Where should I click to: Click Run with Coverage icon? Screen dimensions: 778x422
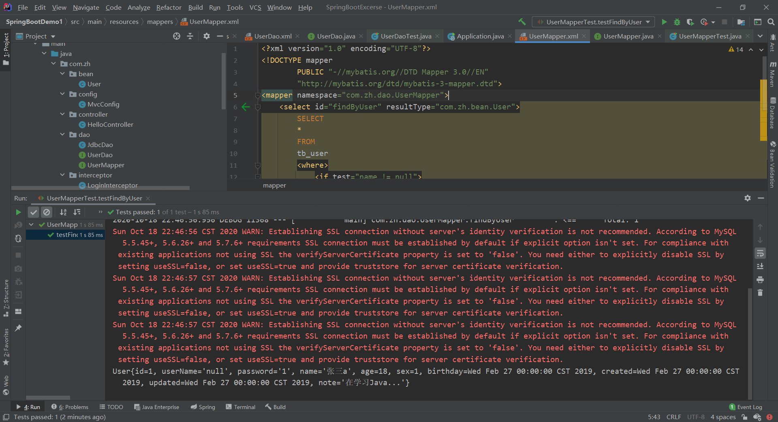[x=690, y=22]
